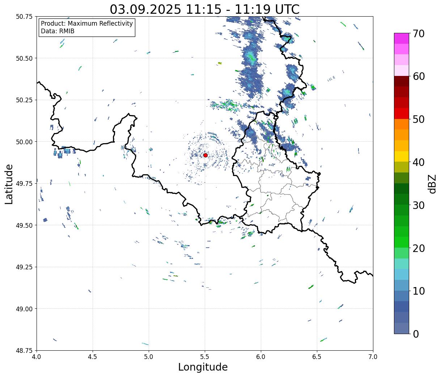Click the 'dBZ' colorbar label

(x=432, y=184)
